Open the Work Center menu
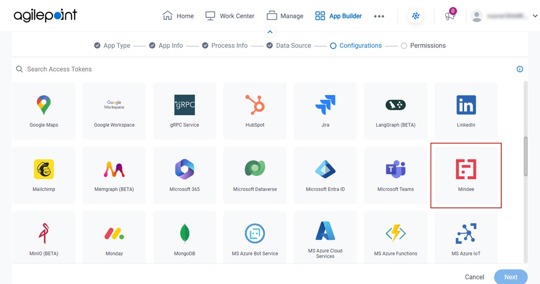Screen dimensions: 540x284 [x=229, y=16]
